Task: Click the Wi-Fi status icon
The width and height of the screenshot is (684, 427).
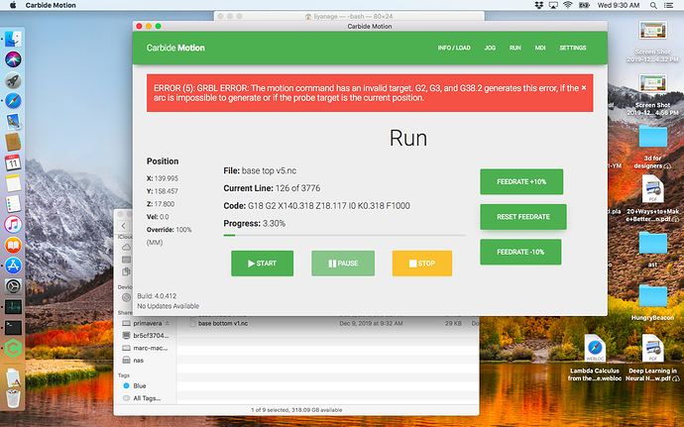Action: point(568,5)
